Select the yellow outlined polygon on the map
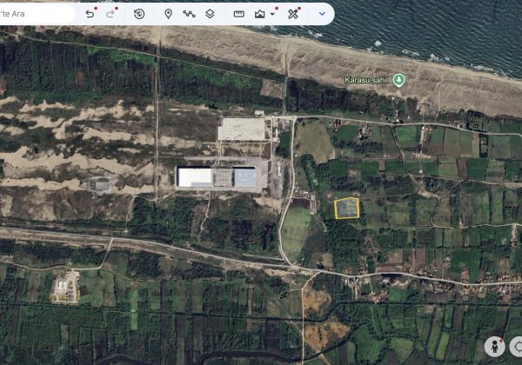Screen dimensions: 522x365 click(347, 209)
